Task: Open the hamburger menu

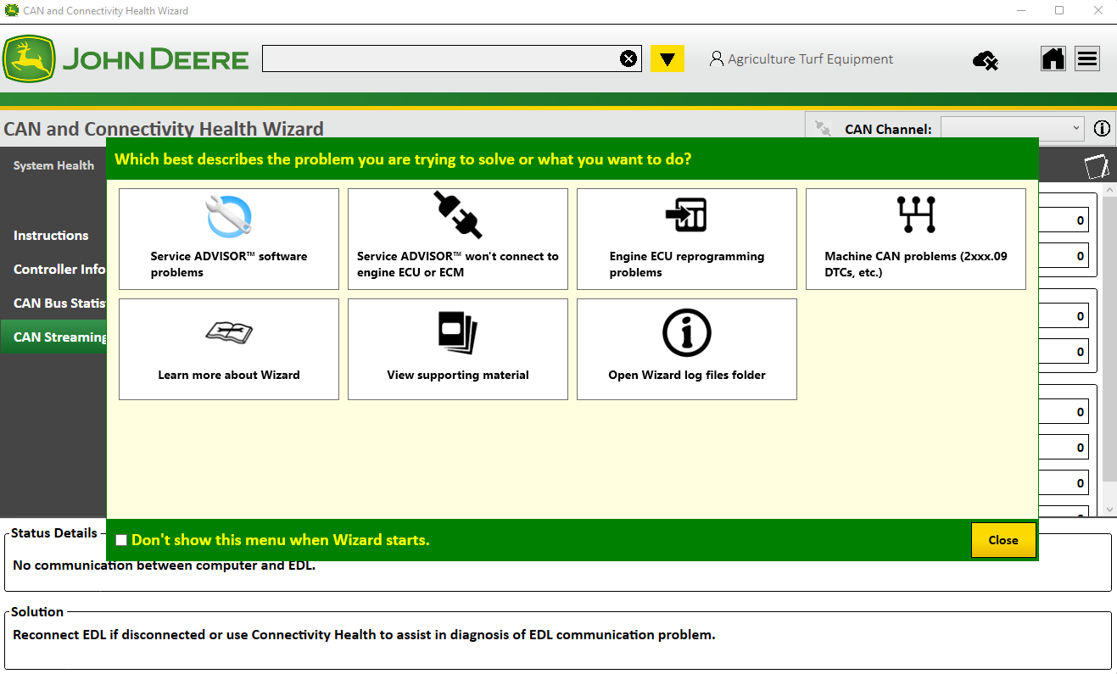Action: click(1086, 58)
